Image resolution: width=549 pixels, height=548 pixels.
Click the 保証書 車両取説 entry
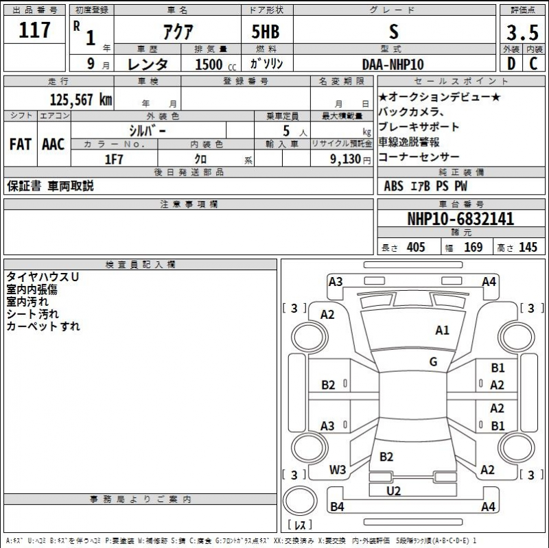(x=50, y=186)
